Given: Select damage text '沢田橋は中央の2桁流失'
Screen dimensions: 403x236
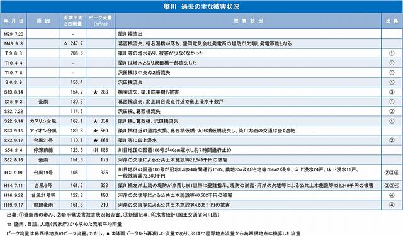Looking at the screenshot, I should [x=144, y=73].
